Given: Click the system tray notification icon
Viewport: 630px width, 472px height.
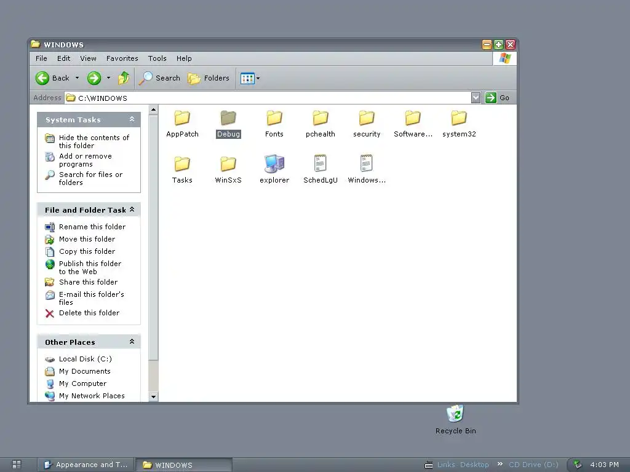Looking at the screenshot, I should tap(578, 465).
